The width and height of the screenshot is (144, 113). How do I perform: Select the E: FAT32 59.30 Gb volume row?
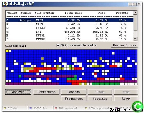tap(69, 28)
